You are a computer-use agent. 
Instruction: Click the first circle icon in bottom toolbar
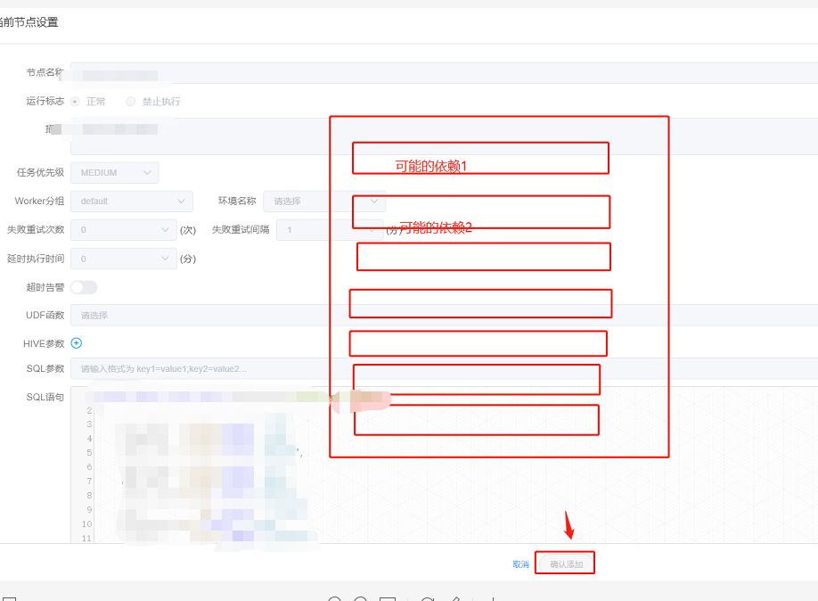click(x=336, y=599)
